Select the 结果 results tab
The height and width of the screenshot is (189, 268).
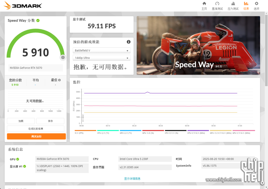coord(246,6)
